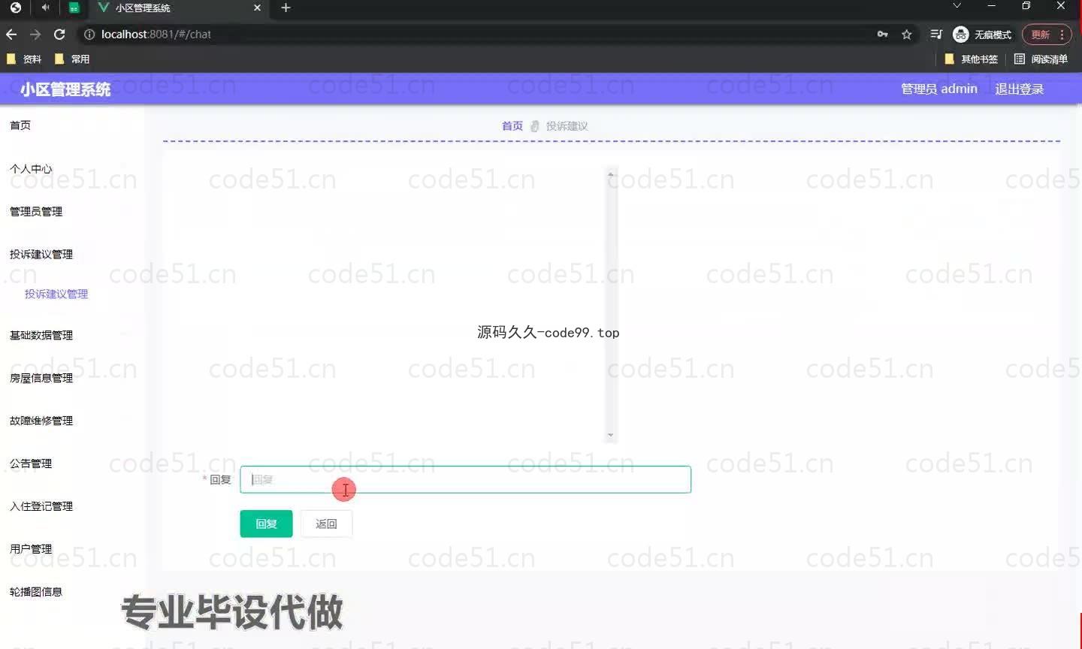The width and height of the screenshot is (1082, 649).
Task: Open the 阅读清单 reading list
Action: 1041,59
